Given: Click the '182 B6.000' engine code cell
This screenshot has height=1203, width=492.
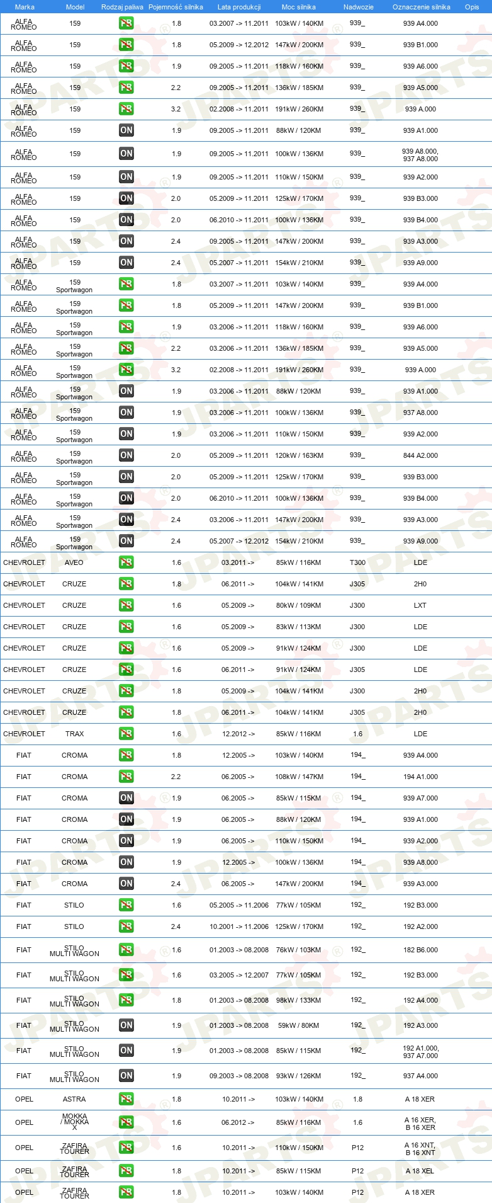Looking at the screenshot, I should (420, 950).
